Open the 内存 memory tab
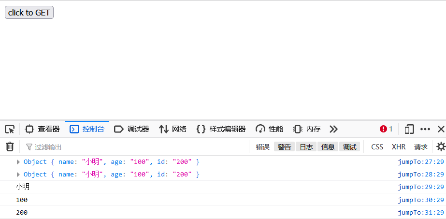446x219 pixels. (307, 129)
